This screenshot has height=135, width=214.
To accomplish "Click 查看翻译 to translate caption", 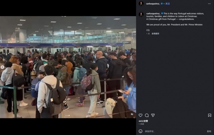I will [155, 34].
